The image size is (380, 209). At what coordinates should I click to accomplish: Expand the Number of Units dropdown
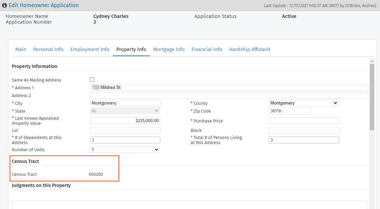point(125,149)
